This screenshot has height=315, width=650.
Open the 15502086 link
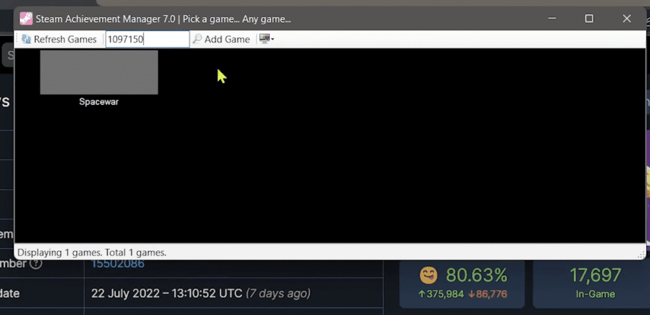pyautogui.click(x=117, y=263)
